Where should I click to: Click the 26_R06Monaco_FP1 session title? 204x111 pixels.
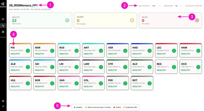point(23,5)
